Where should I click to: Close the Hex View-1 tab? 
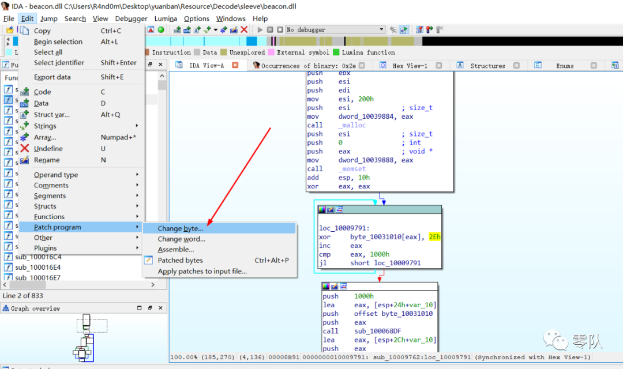438,66
